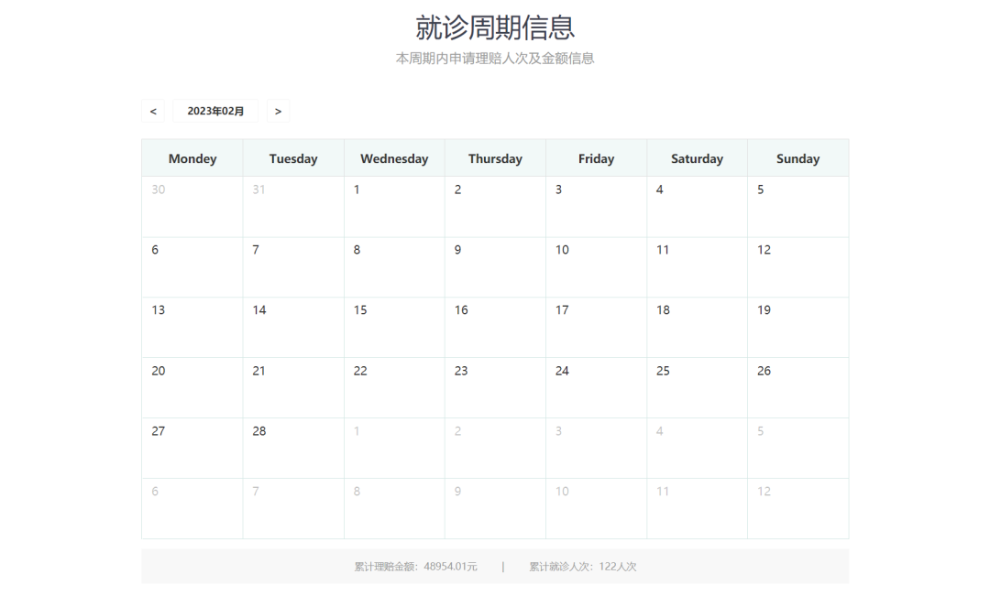Select date 18 on the calendar
The height and width of the screenshot is (596, 990).
pos(697,328)
